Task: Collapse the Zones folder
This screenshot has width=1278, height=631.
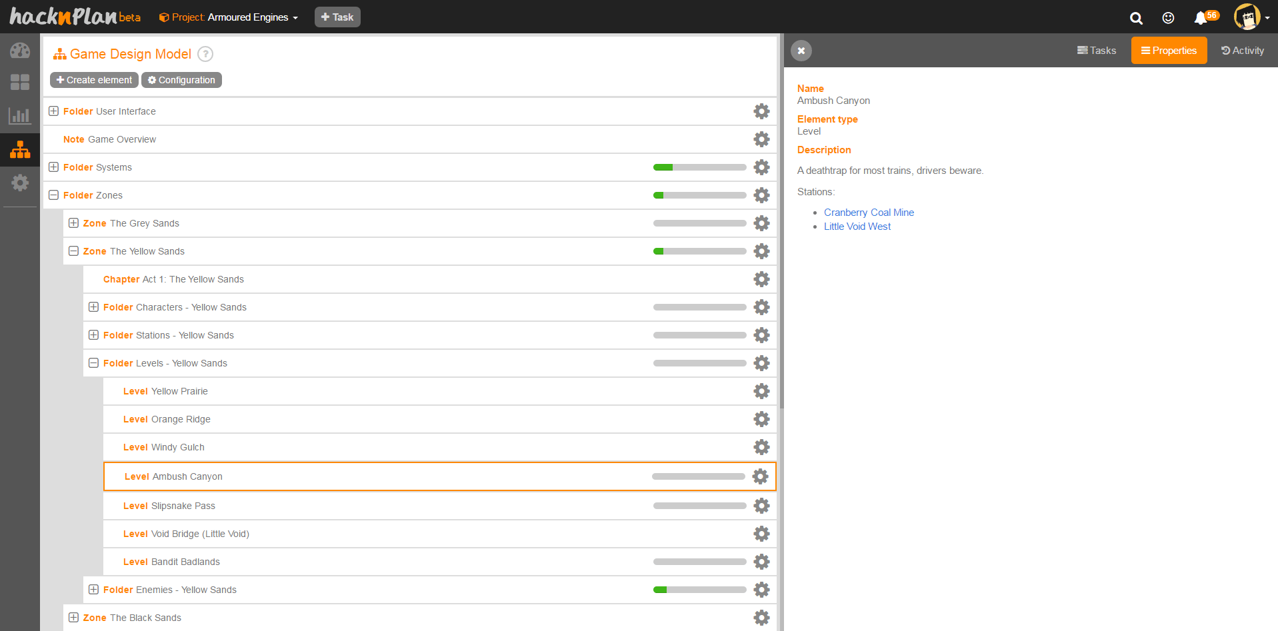Action: tap(54, 195)
